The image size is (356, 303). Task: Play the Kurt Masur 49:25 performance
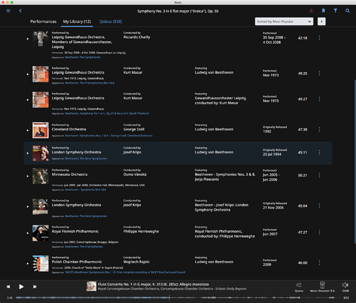28,74
